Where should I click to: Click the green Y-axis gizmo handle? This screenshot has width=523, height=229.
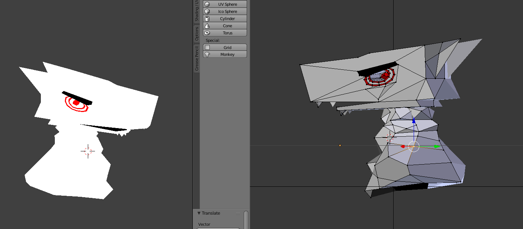tap(436, 146)
